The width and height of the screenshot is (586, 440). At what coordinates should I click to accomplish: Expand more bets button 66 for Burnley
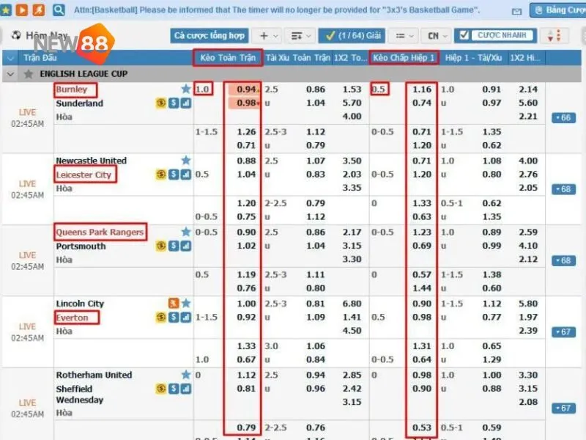click(x=563, y=118)
